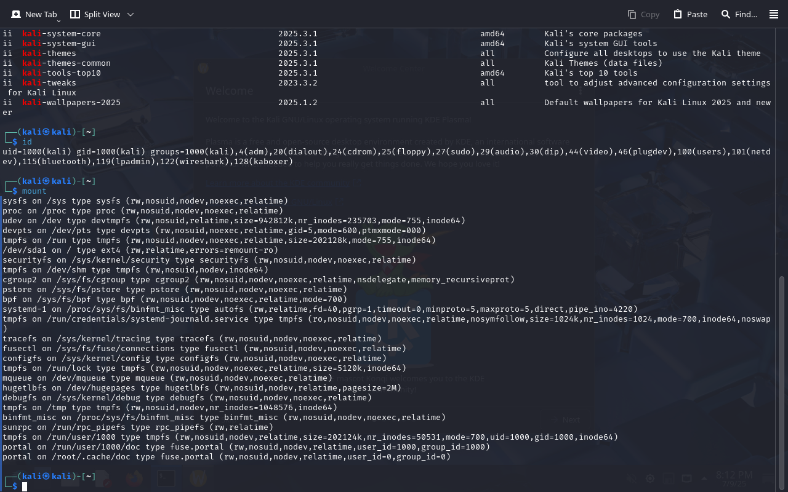Click the 'udev on /dev' mount line
788x492 pixels.
point(234,221)
